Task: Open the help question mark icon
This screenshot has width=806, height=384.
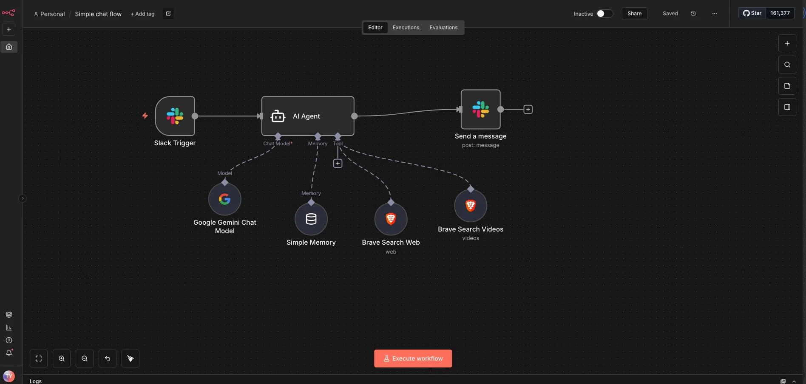Action: coord(9,340)
